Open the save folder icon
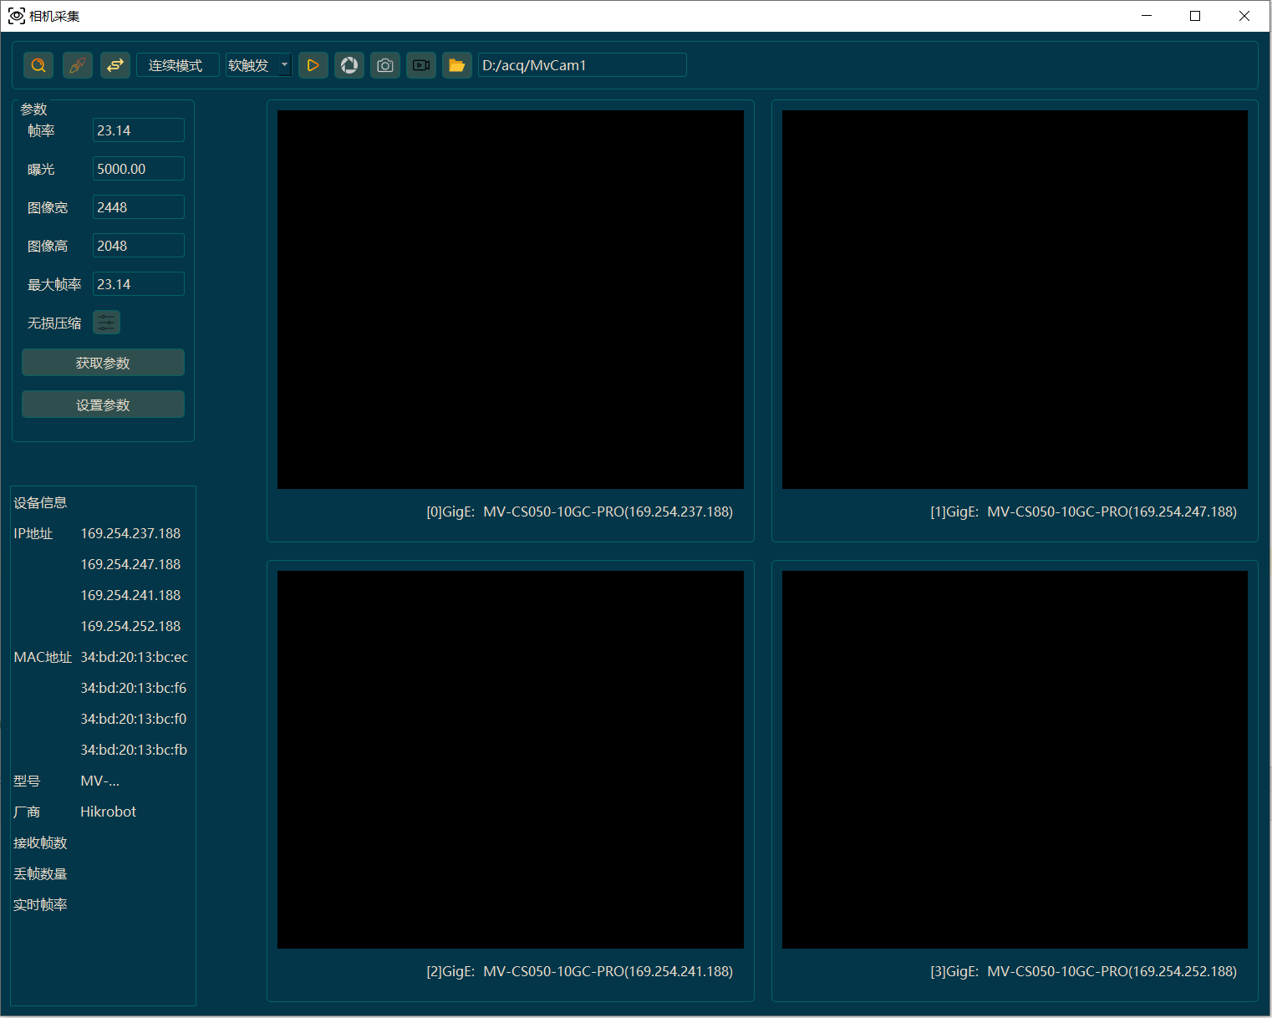The width and height of the screenshot is (1272, 1018). (x=457, y=65)
